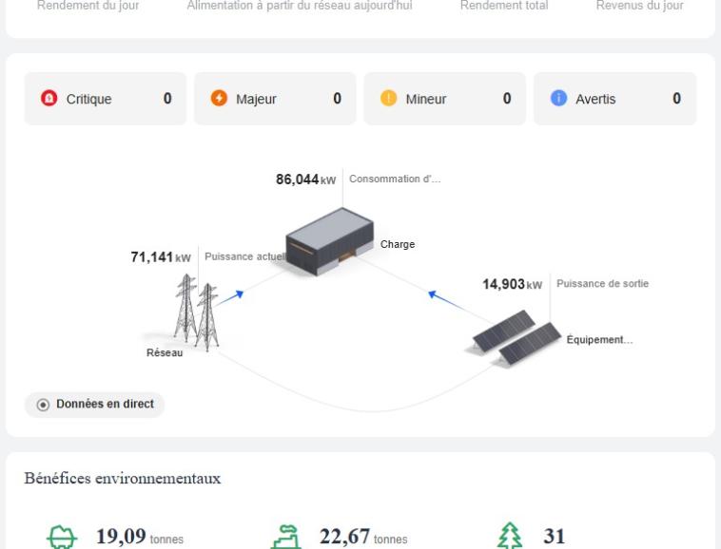Click the icon beside 19,09 tonnes
Screen dimensions: 721x549
pyautogui.click(x=63, y=539)
